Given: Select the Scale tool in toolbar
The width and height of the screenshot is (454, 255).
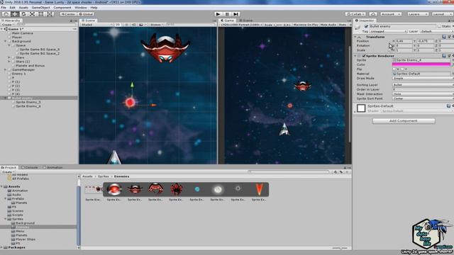Looking at the screenshot, I should (32, 14).
